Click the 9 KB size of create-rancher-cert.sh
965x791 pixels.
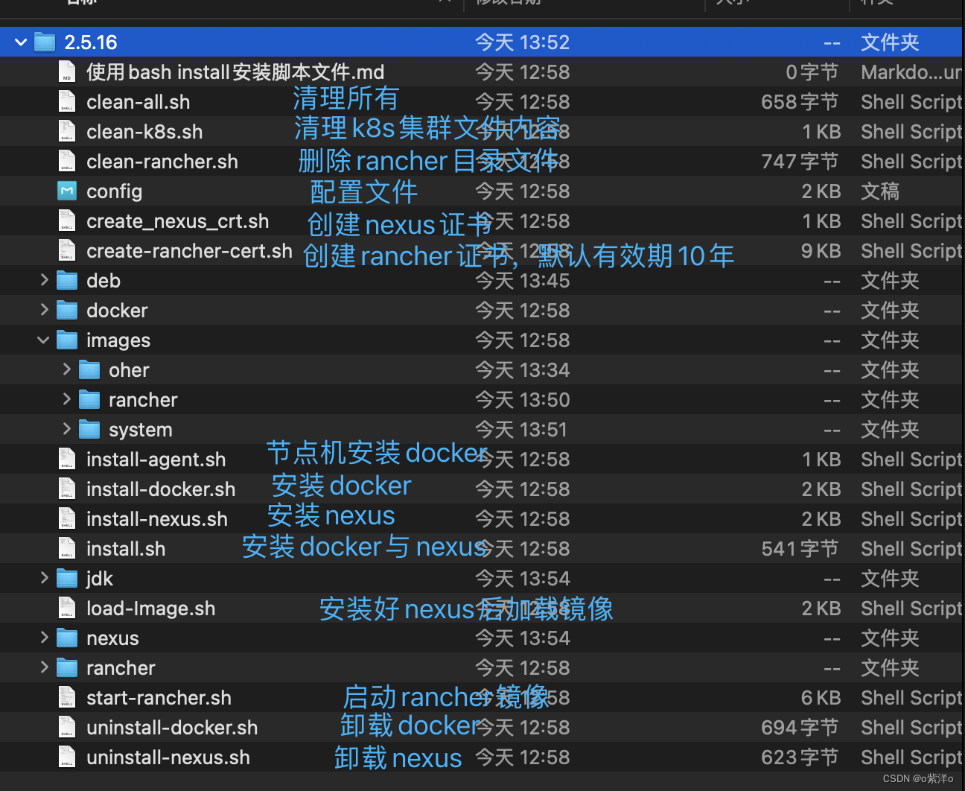(821, 251)
